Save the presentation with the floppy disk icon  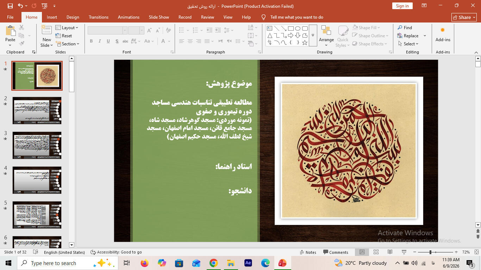pyautogui.click(x=10, y=6)
